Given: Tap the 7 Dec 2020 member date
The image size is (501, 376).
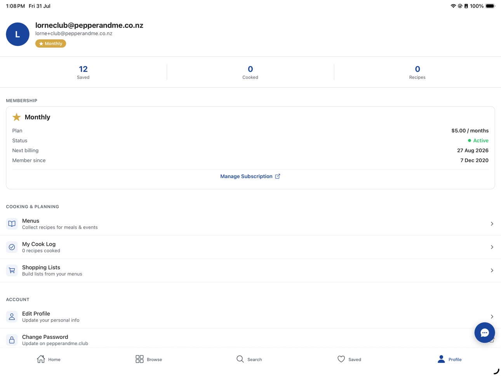Looking at the screenshot, I should (474, 160).
